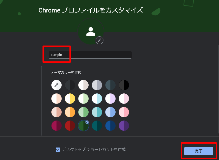This screenshot has width=219, height=160.
Task: Select the dark red theme swatch
Action: [70, 126]
